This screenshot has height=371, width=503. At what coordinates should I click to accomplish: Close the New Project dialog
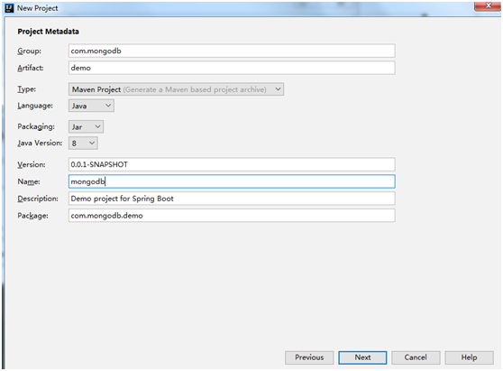(x=488, y=5)
